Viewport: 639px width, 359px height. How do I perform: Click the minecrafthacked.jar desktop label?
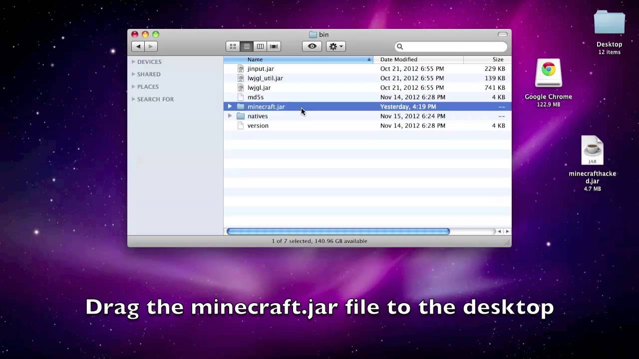(x=593, y=178)
